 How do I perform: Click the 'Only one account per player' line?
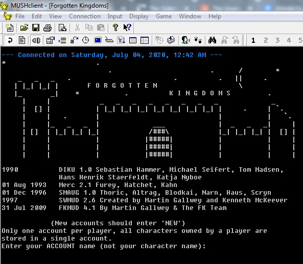click(134, 231)
